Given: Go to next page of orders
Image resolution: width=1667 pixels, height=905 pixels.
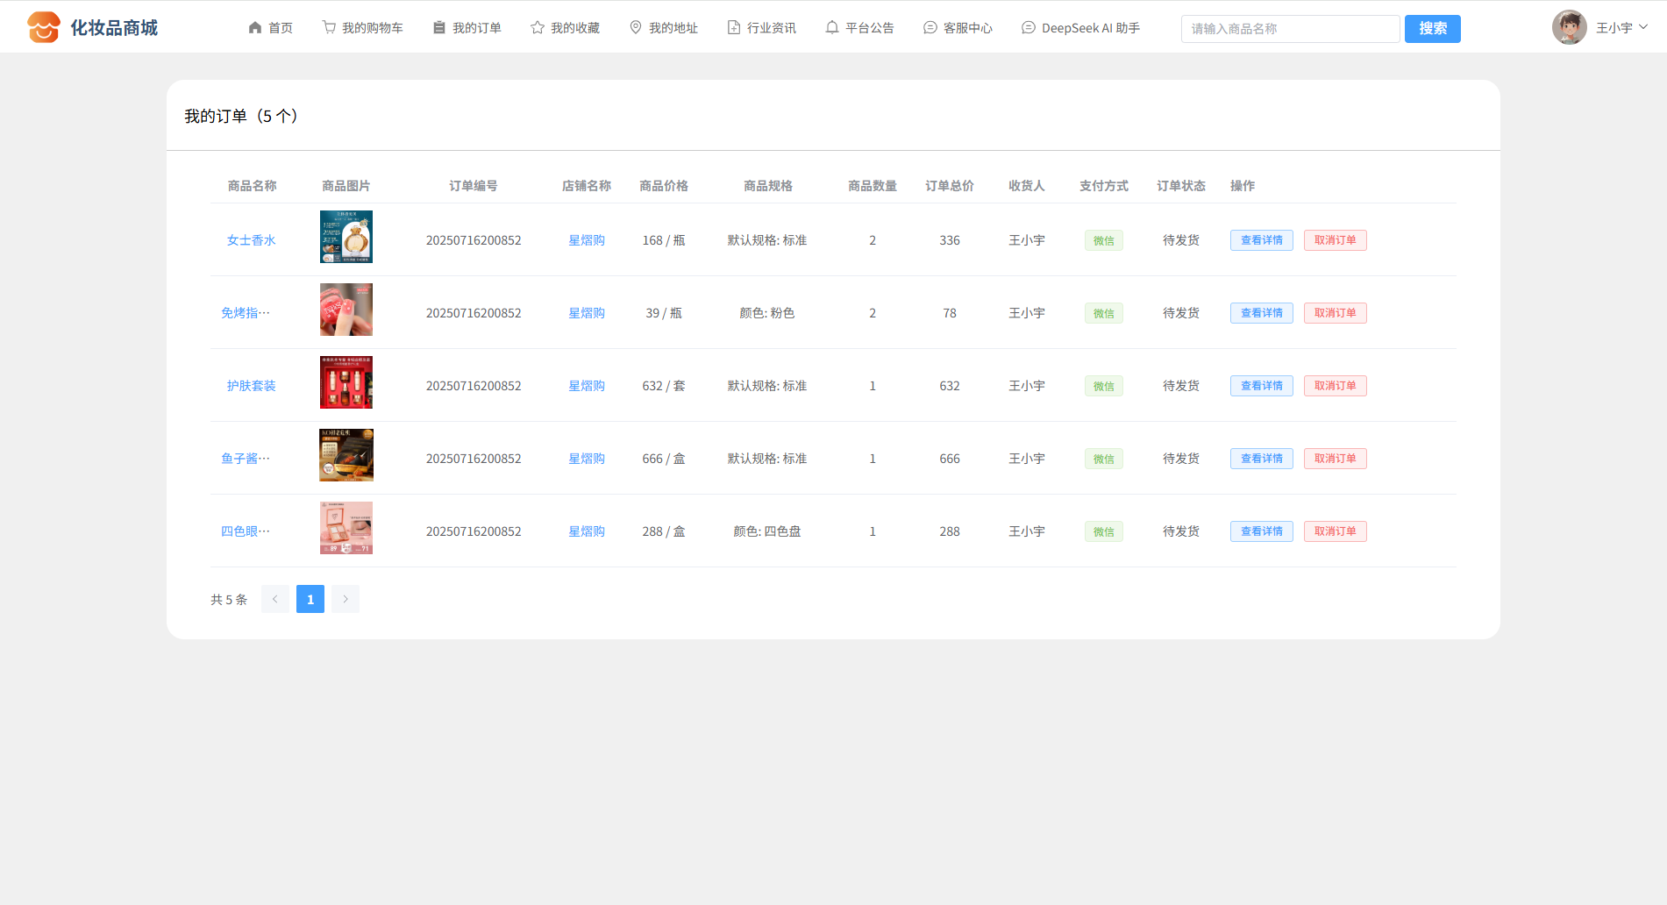Looking at the screenshot, I should click(346, 599).
